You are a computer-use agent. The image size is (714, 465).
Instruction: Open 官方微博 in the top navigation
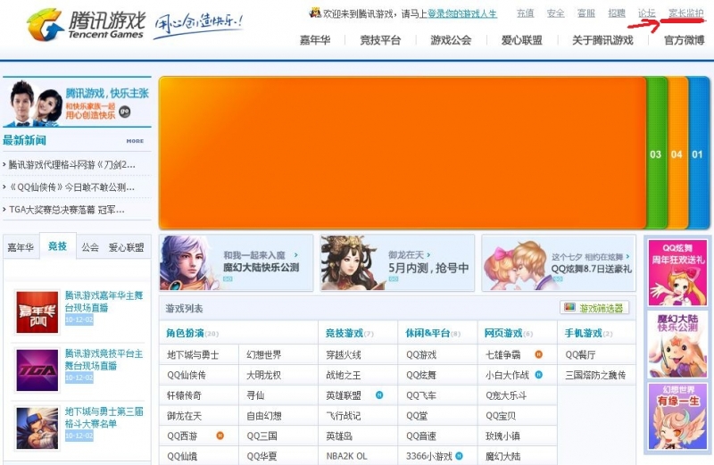[685, 40]
